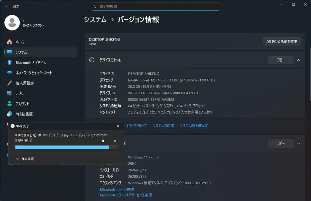The height and width of the screenshot is (201, 311).
Task: Open the ワークグループ link
Action: coord(135,126)
